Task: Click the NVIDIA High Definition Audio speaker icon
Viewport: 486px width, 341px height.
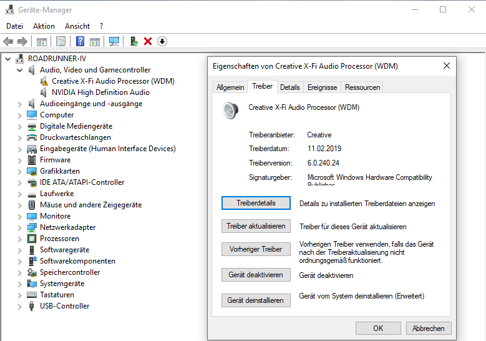Action: click(44, 92)
